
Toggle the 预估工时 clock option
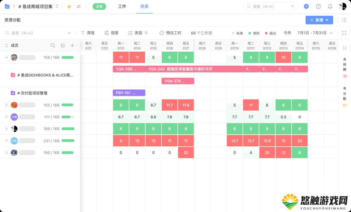pos(170,33)
